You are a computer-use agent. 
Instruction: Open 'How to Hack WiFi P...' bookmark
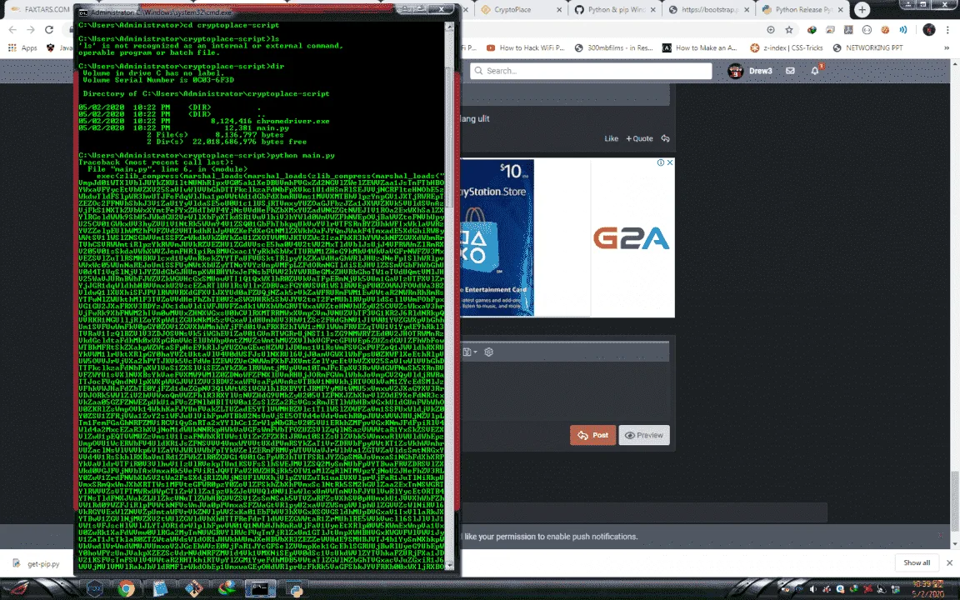525,47
